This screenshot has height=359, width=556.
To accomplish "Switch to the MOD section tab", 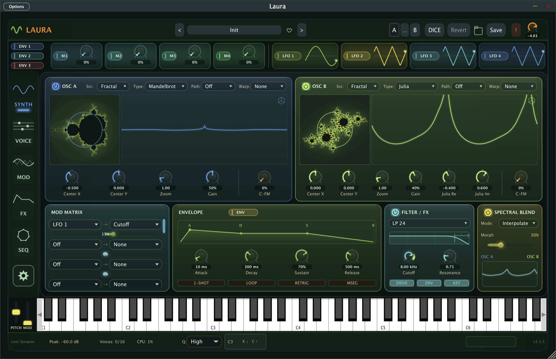I will 23,168.
